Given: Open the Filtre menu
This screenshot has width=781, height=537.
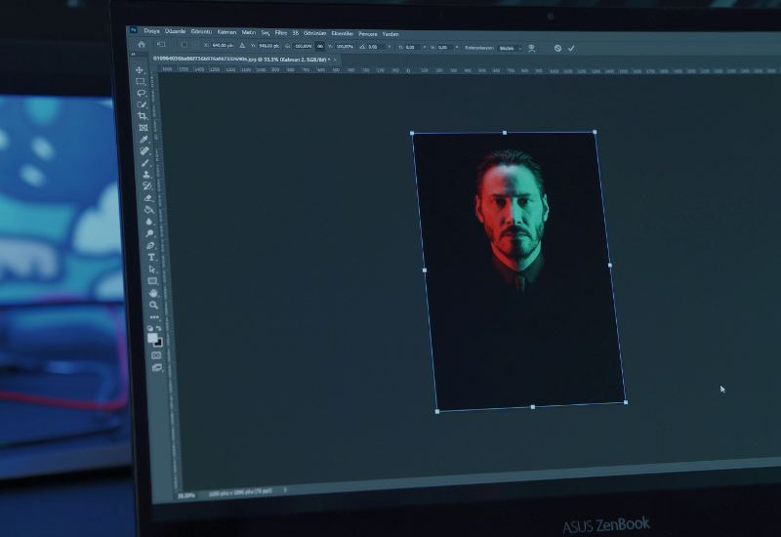Looking at the screenshot, I should coord(281,32).
